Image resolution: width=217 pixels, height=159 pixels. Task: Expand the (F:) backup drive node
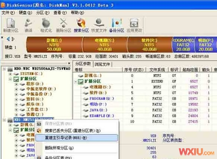tap(16, 94)
